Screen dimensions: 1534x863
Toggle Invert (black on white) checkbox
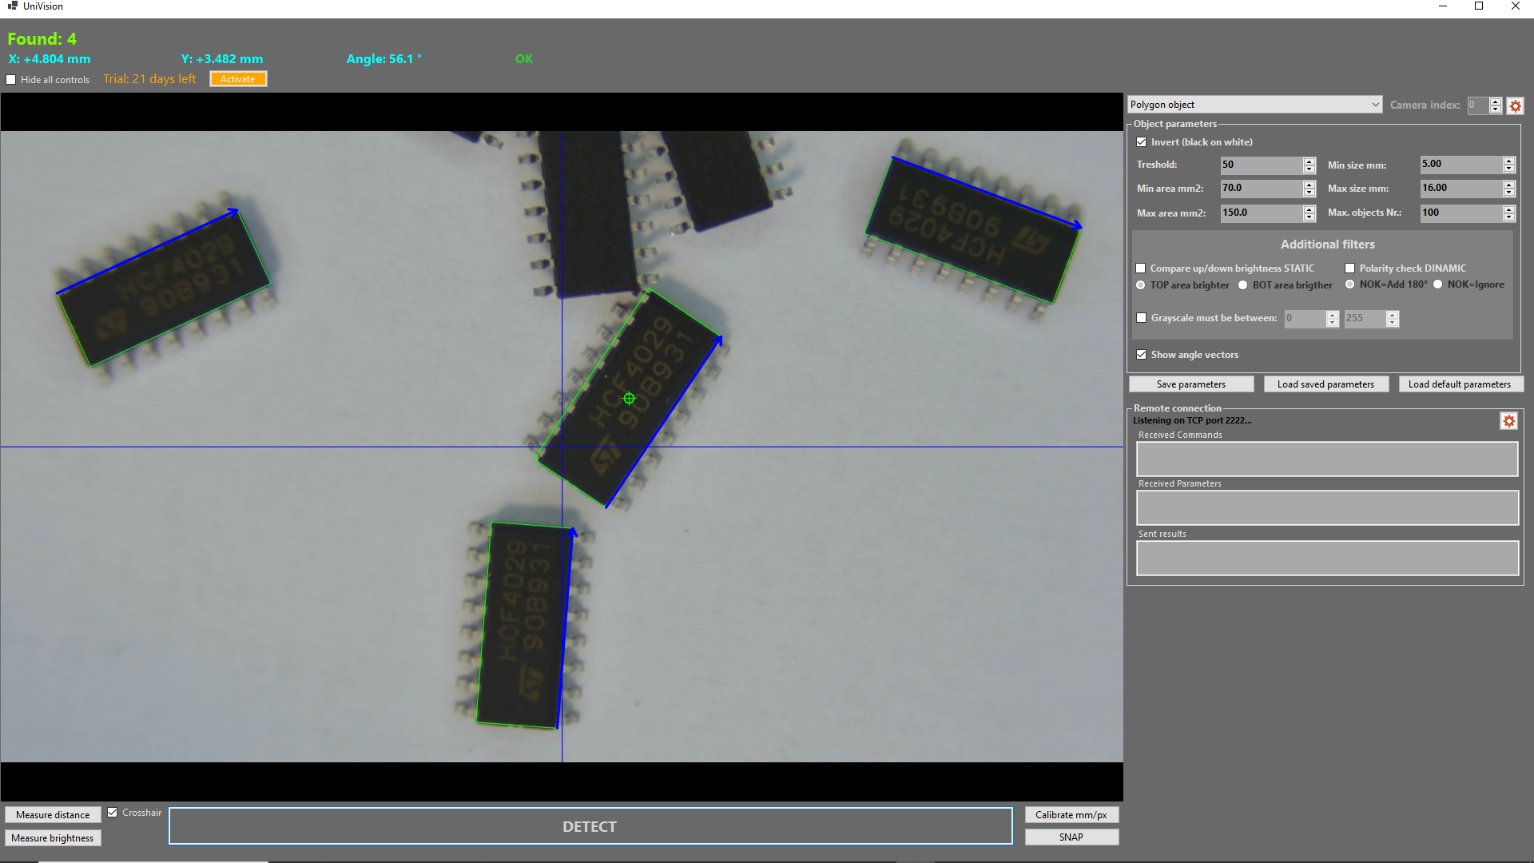pos(1141,142)
